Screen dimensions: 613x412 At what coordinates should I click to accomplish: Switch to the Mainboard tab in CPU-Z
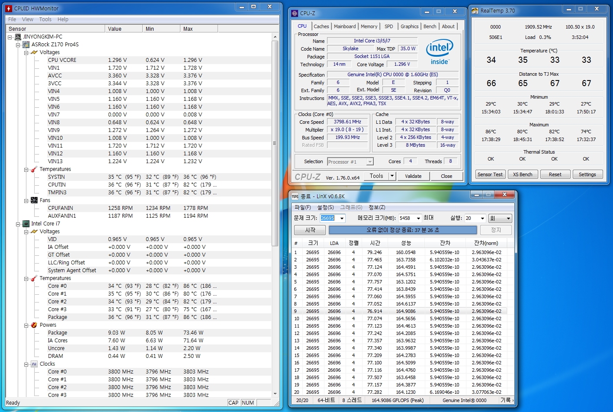coord(345,26)
